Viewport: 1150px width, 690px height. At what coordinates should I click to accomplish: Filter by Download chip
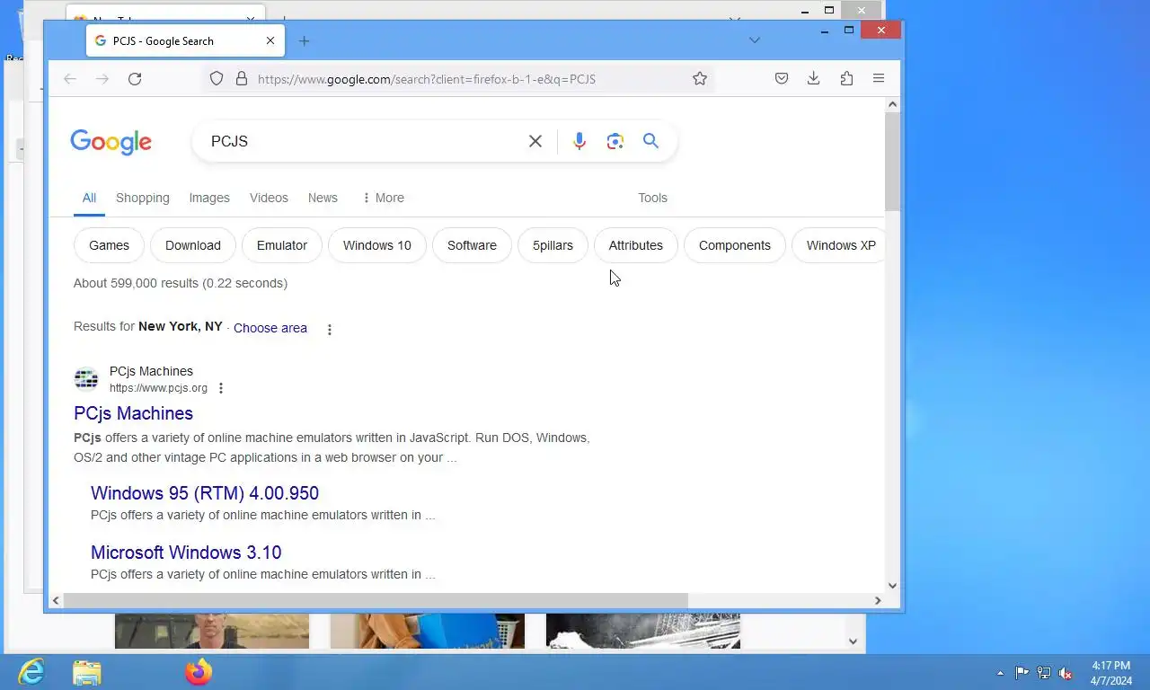click(193, 245)
